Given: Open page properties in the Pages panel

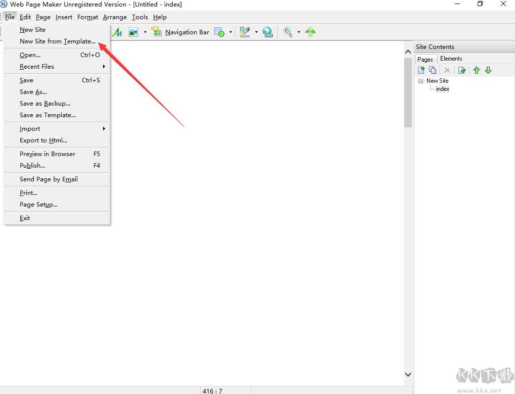Looking at the screenshot, I should click(461, 70).
